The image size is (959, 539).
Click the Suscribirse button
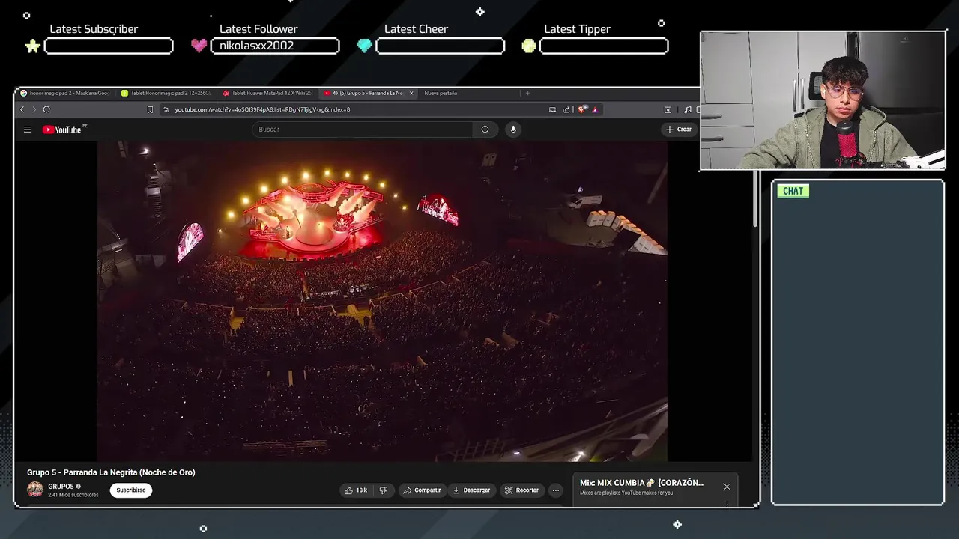click(x=131, y=490)
